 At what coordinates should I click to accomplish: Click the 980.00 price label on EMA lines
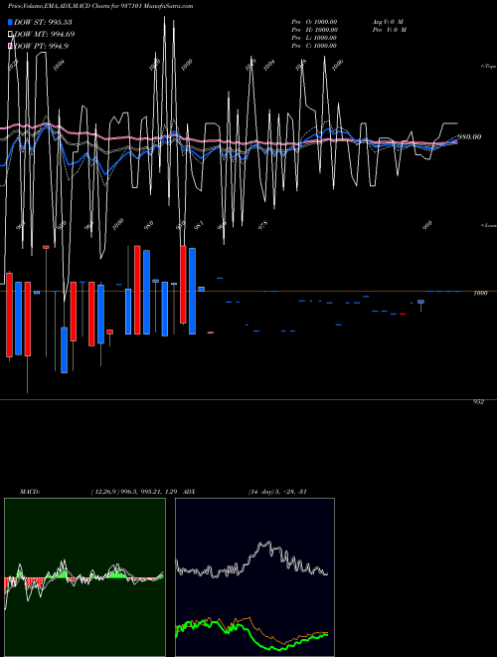pos(469,136)
